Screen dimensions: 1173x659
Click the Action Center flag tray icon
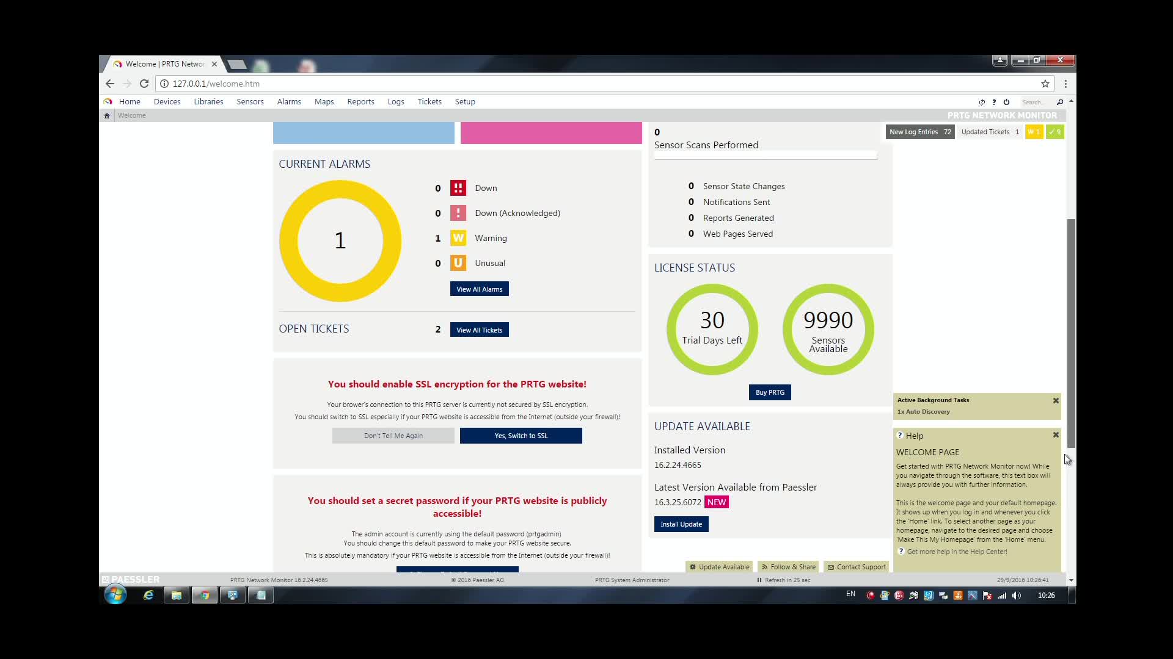pos(987,596)
